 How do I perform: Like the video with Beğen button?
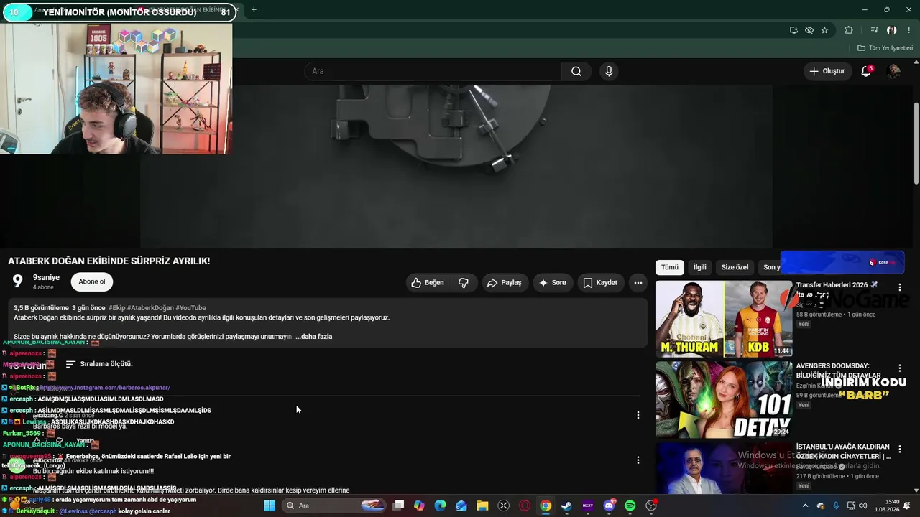[428, 283]
